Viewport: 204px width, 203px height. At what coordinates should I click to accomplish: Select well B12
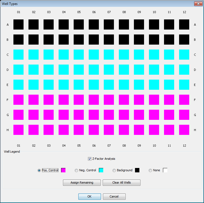point(184,39)
